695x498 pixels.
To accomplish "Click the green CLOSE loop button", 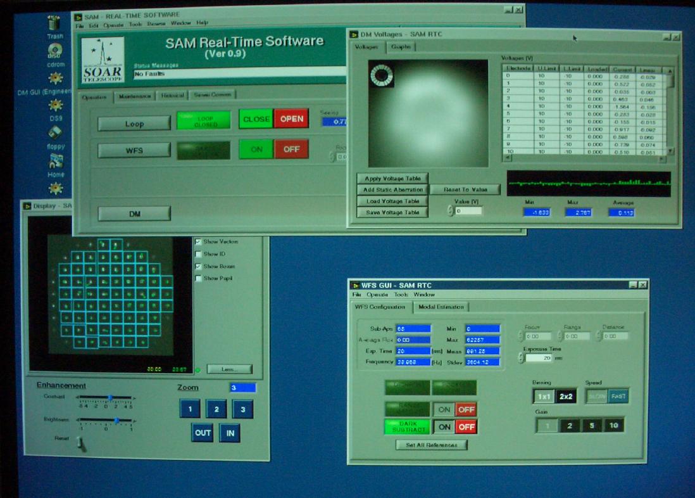I will pos(256,119).
